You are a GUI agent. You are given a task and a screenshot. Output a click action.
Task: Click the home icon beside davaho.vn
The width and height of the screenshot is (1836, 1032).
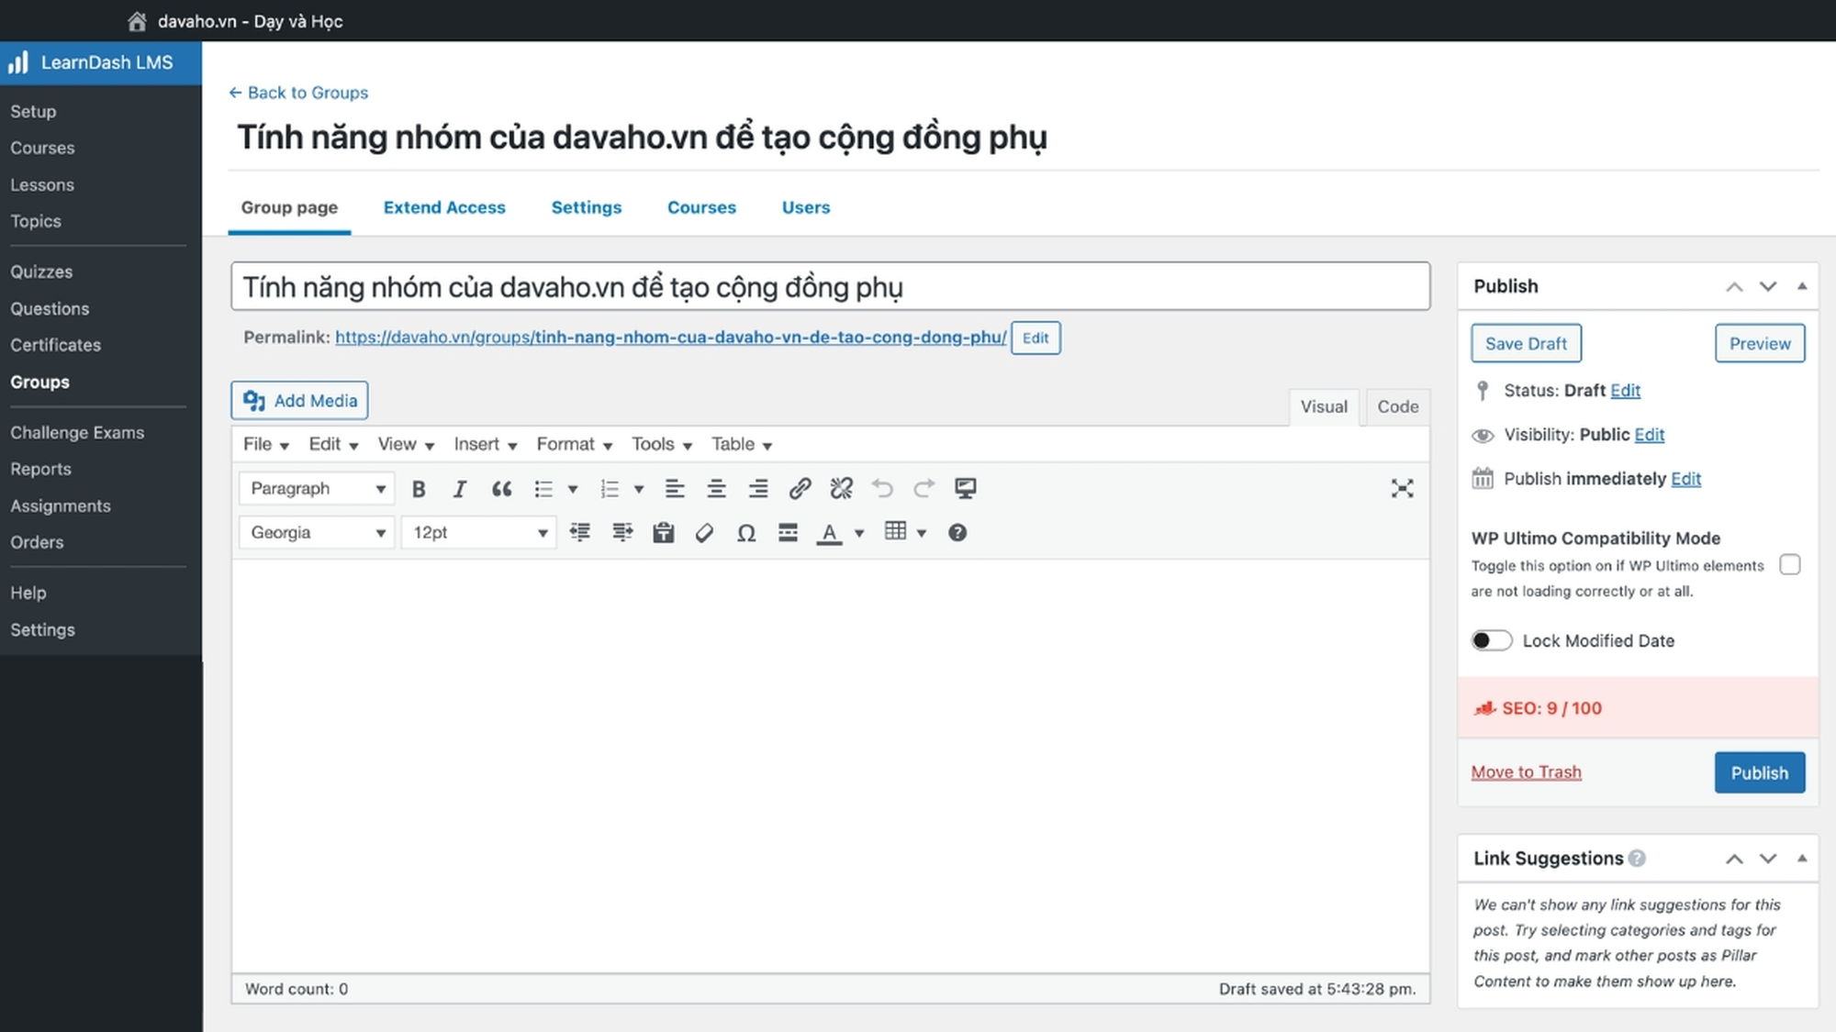click(x=137, y=21)
